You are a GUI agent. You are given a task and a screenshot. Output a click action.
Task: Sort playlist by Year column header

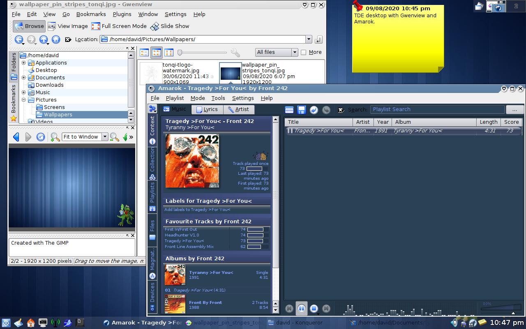pos(383,122)
